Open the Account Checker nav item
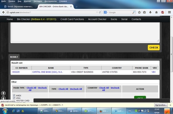This screenshot has height=114, width=173. click(97, 19)
